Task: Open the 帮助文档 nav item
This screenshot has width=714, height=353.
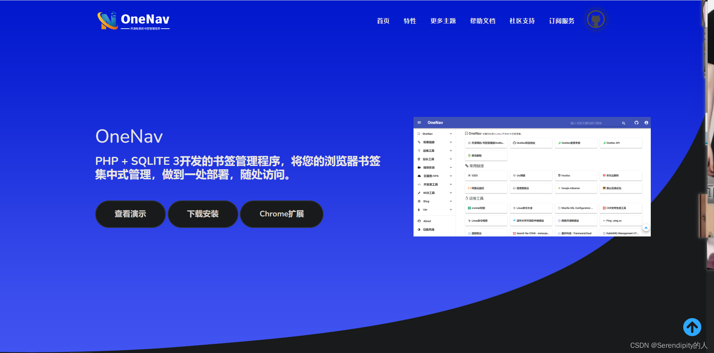Action: pos(483,21)
